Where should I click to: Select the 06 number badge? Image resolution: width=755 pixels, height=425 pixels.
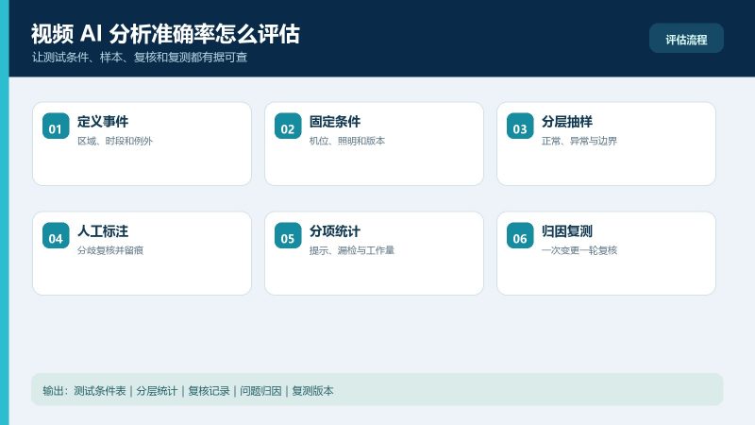point(520,235)
